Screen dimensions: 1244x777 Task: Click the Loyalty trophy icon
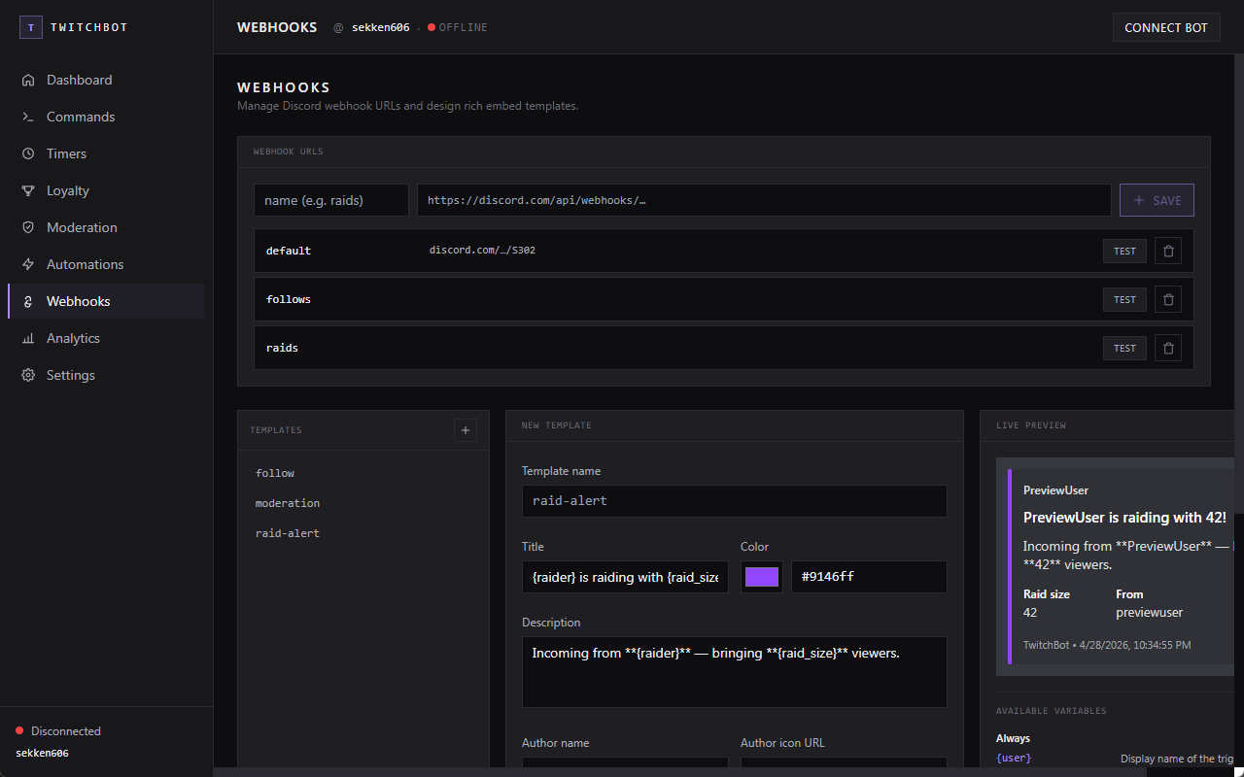pyautogui.click(x=28, y=190)
